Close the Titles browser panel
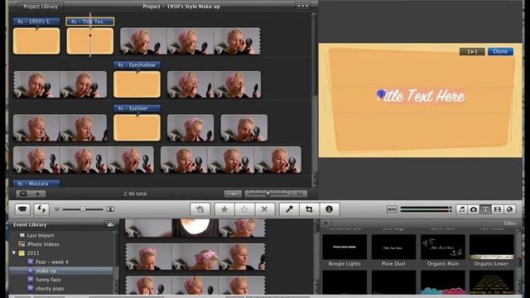The width and height of the screenshot is (530, 298). pos(325,223)
